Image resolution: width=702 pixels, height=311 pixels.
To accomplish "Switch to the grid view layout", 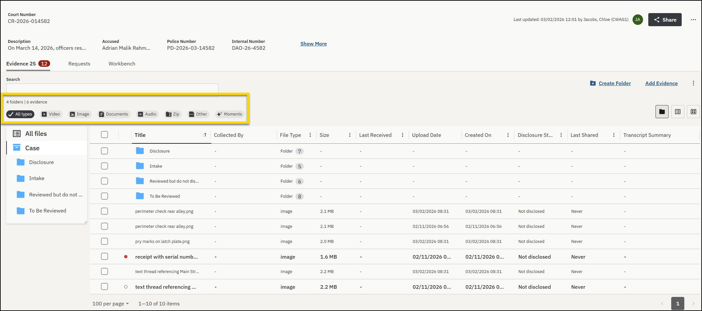I will click(693, 112).
